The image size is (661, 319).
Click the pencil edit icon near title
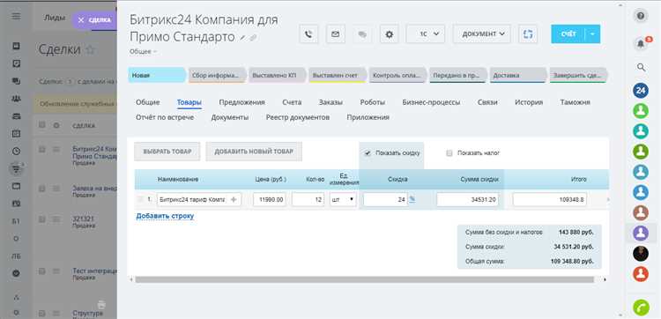click(x=242, y=38)
